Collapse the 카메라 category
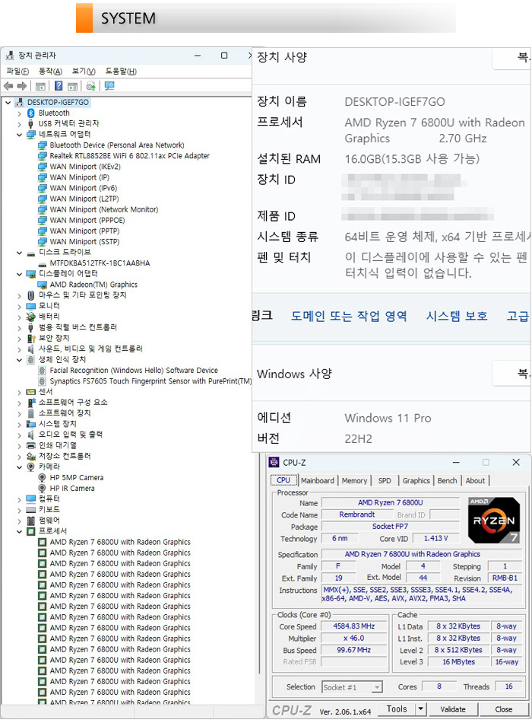This screenshot has width=532, height=723. pos(19,467)
